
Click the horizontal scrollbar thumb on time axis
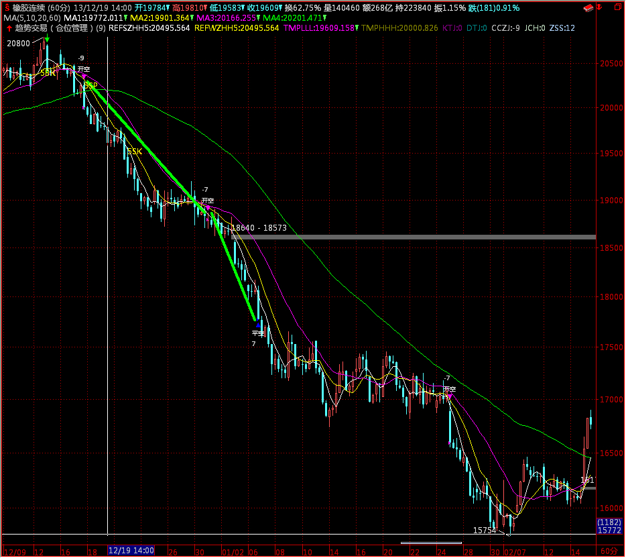[431, 543]
